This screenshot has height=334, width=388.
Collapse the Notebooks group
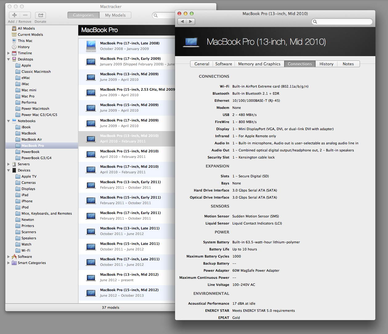pos(9,121)
